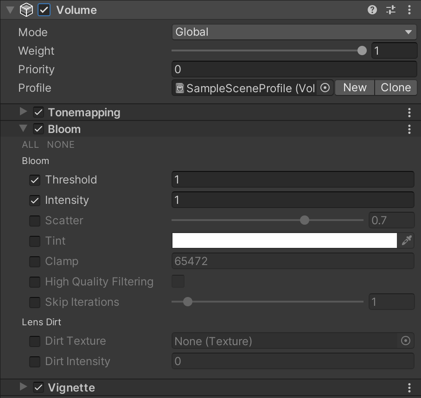Click the Priority input field
421x398 pixels.
(x=293, y=69)
